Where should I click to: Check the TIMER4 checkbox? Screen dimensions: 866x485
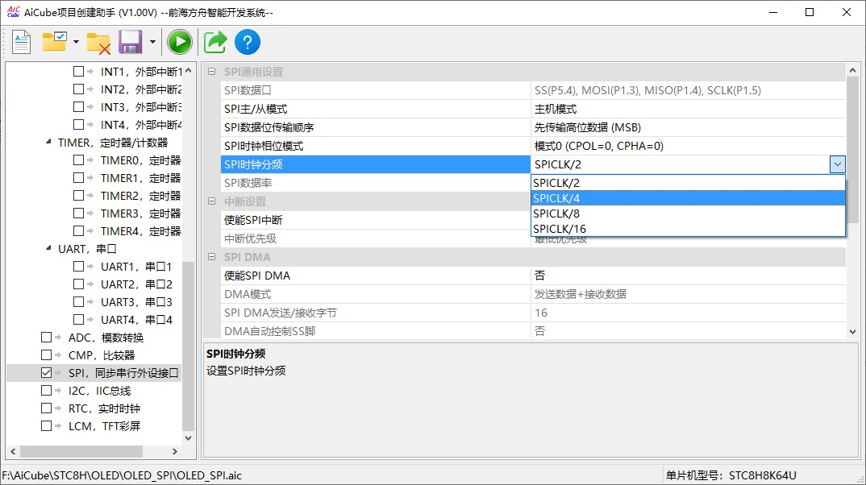pyautogui.click(x=78, y=230)
